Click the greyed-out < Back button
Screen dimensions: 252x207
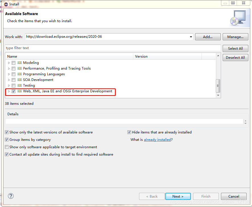[152, 196]
